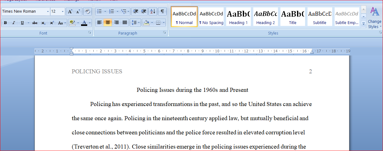The image size is (383, 151).
Task: Click the centered title 'Policing Issues during the 1960s and Present'
Action: (x=193, y=90)
